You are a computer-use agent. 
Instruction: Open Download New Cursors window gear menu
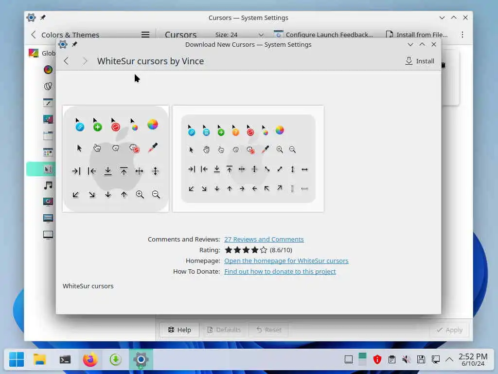(x=63, y=44)
